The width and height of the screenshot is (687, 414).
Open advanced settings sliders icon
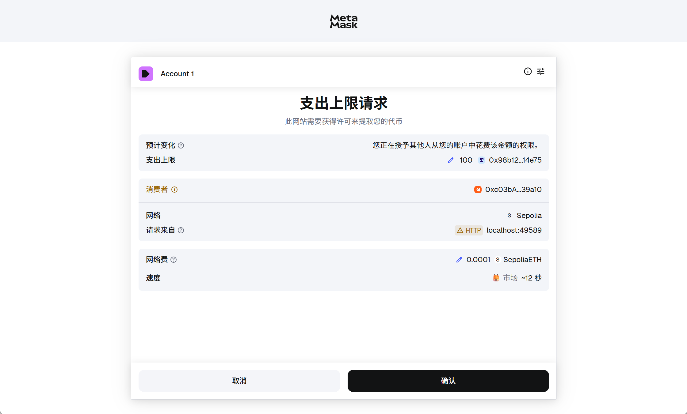pos(541,71)
